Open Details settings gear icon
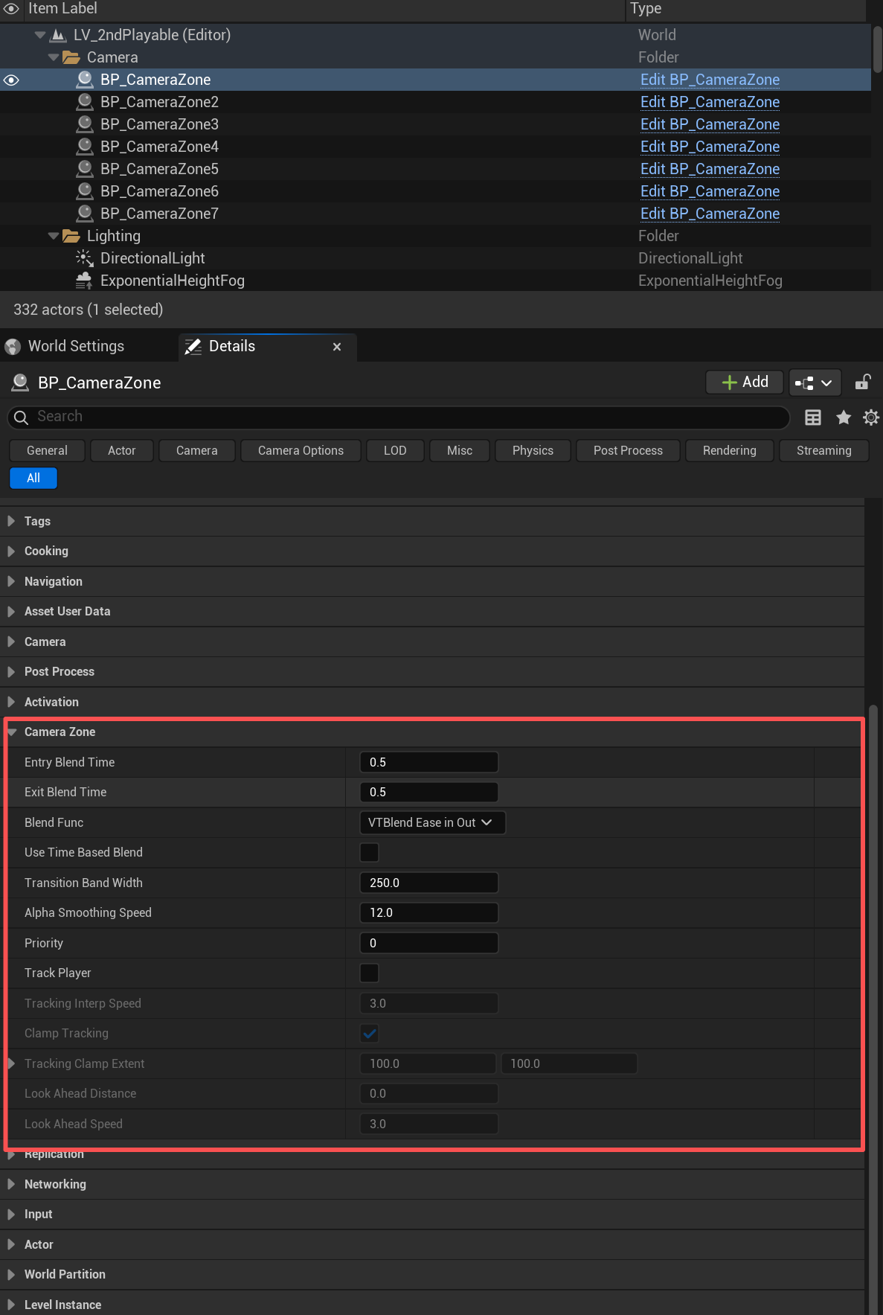Viewport: 883px width, 1315px height. [x=870, y=417]
